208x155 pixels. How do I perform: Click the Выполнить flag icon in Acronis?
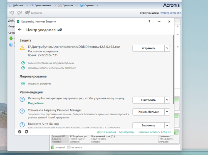pyautogui.click(x=27, y=13)
